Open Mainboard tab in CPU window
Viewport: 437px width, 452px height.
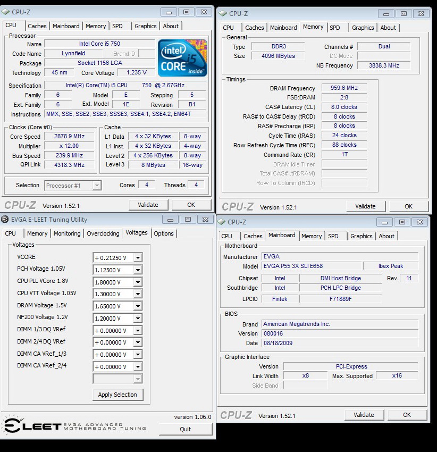[66, 26]
